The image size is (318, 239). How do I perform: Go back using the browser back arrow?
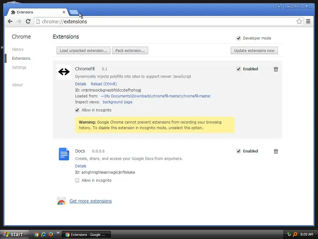coord(10,21)
